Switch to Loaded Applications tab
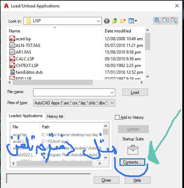Image resolution: width=184 pixels, height=188 pixels. click(26, 116)
